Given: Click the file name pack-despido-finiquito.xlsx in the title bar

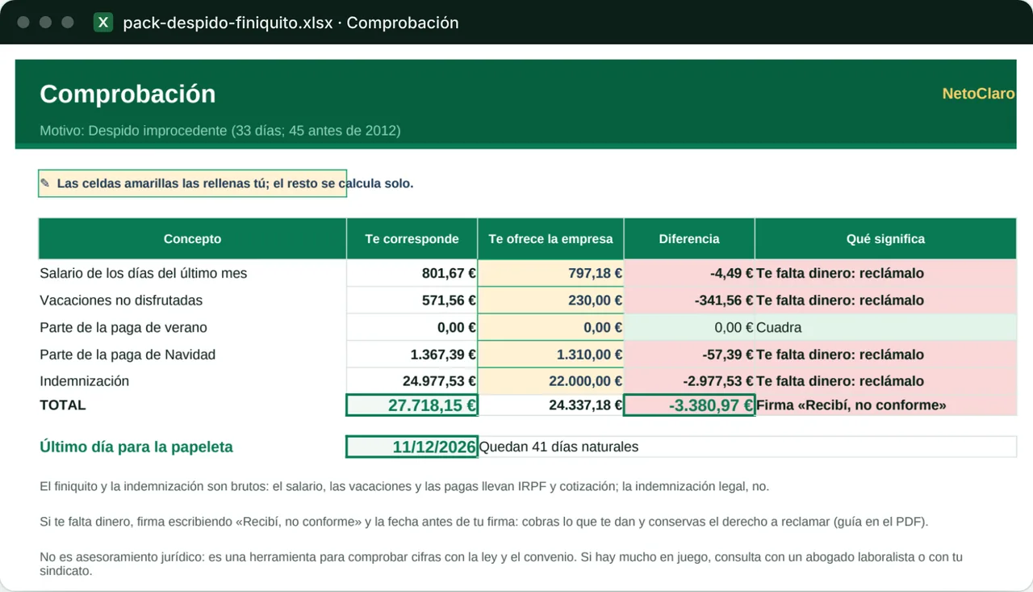Looking at the screenshot, I should [228, 23].
